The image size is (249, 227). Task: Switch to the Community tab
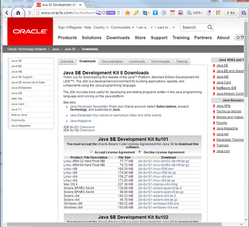pyautogui.click(x=137, y=62)
